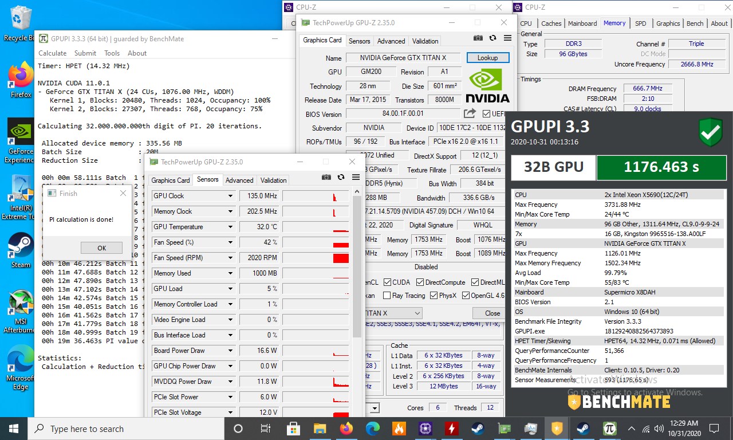The width and height of the screenshot is (733, 440).
Task: Click refresh icon in GPU-Z Graphics Card window
Action: (x=492, y=38)
